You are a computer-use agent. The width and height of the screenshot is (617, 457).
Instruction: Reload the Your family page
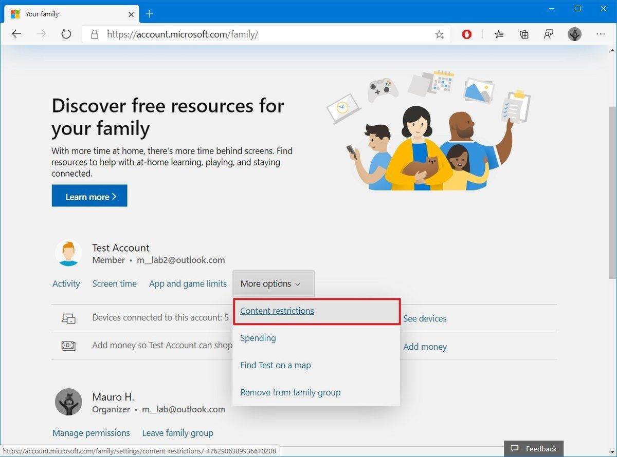click(66, 34)
